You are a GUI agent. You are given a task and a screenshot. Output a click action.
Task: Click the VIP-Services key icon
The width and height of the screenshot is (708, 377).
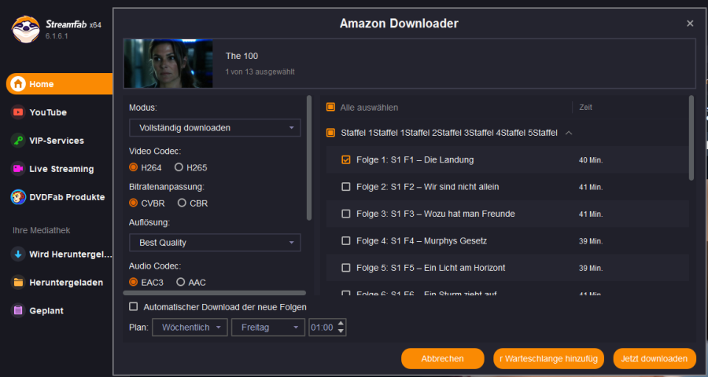(18, 141)
